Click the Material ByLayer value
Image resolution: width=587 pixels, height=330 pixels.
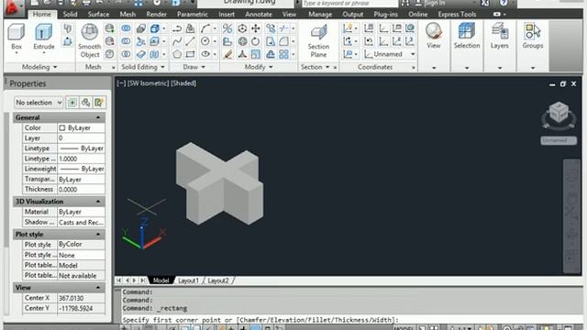click(82, 212)
